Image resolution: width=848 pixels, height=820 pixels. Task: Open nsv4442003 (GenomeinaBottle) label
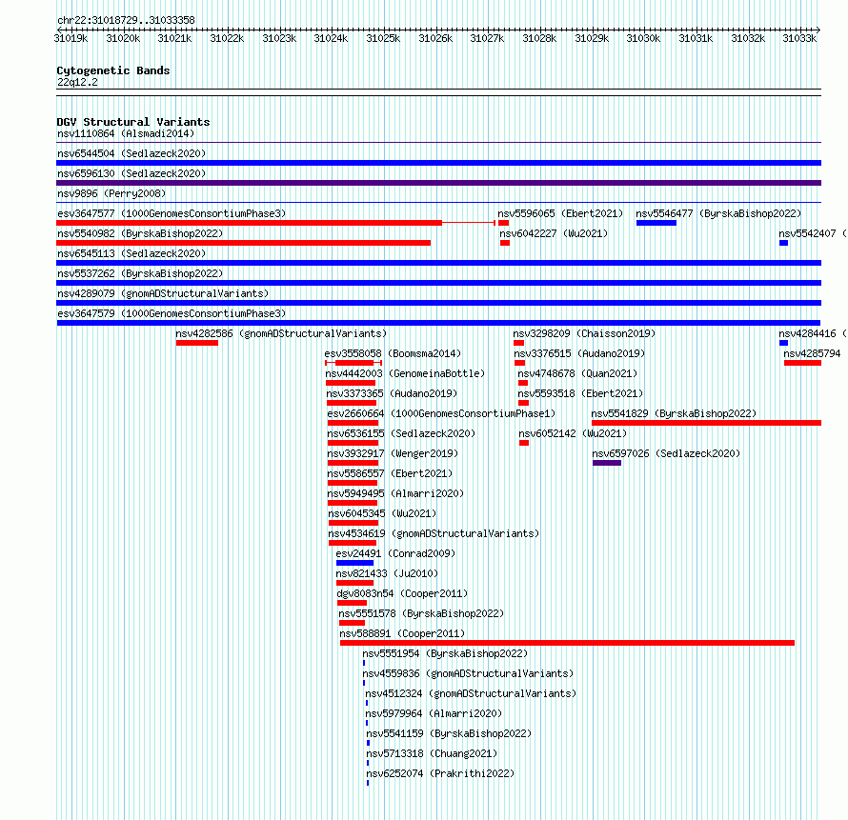(405, 373)
